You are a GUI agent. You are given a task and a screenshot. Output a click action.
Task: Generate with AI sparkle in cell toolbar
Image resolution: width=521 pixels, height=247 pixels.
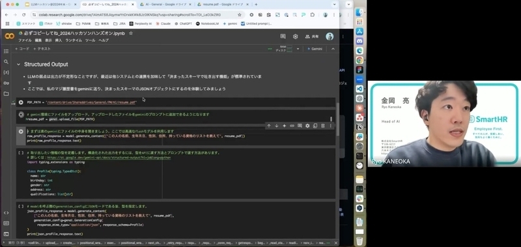point(284,126)
